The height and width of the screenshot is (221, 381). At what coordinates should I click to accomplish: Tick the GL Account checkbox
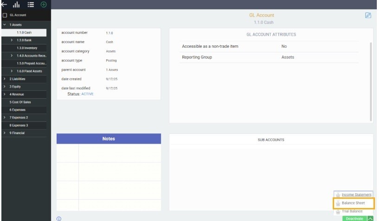[x=5, y=15]
